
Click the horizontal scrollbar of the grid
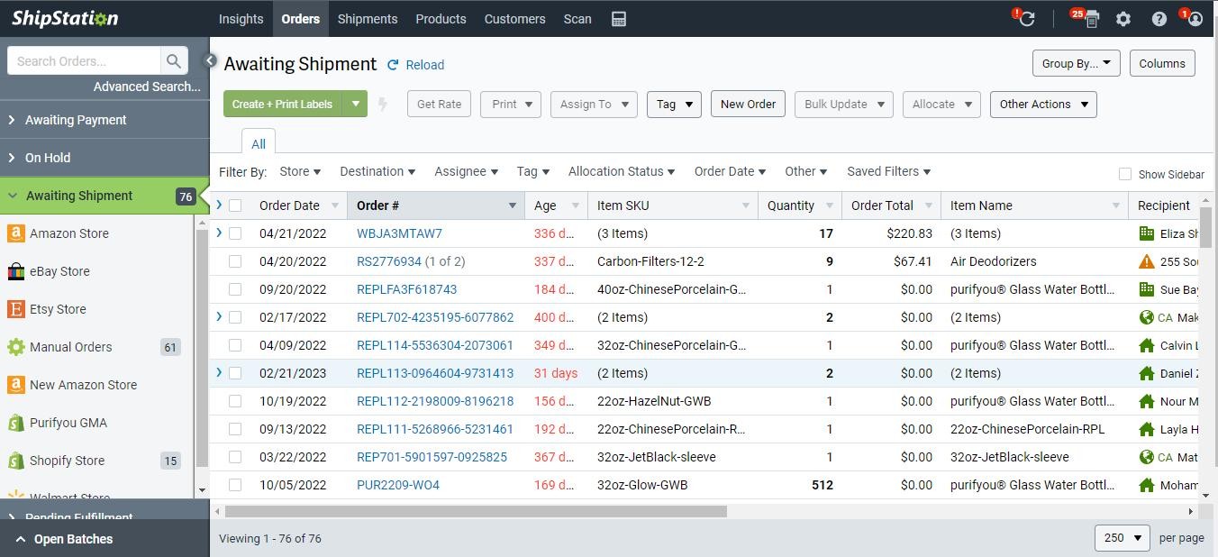coord(476,512)
